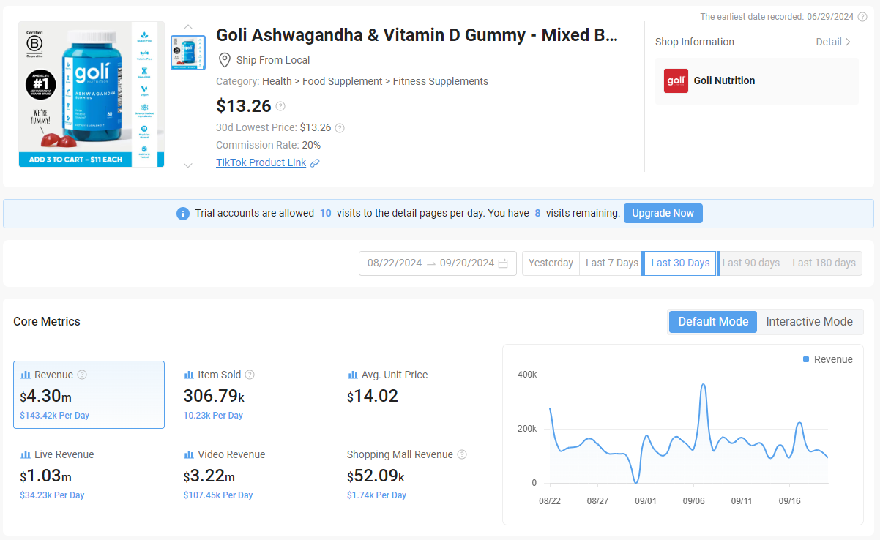Select the Shopping Mall Revenue $52.09k metric
Screen dimensions: 880x540
[x=417, y=474]
